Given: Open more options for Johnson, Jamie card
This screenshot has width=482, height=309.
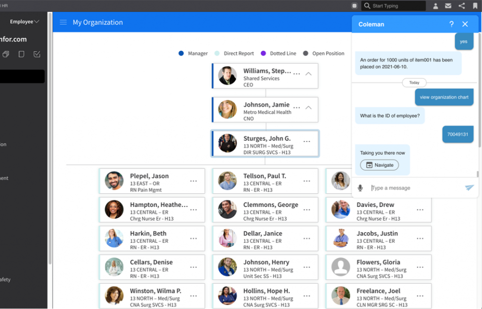Looking at the screenshot, I should 297,108.
